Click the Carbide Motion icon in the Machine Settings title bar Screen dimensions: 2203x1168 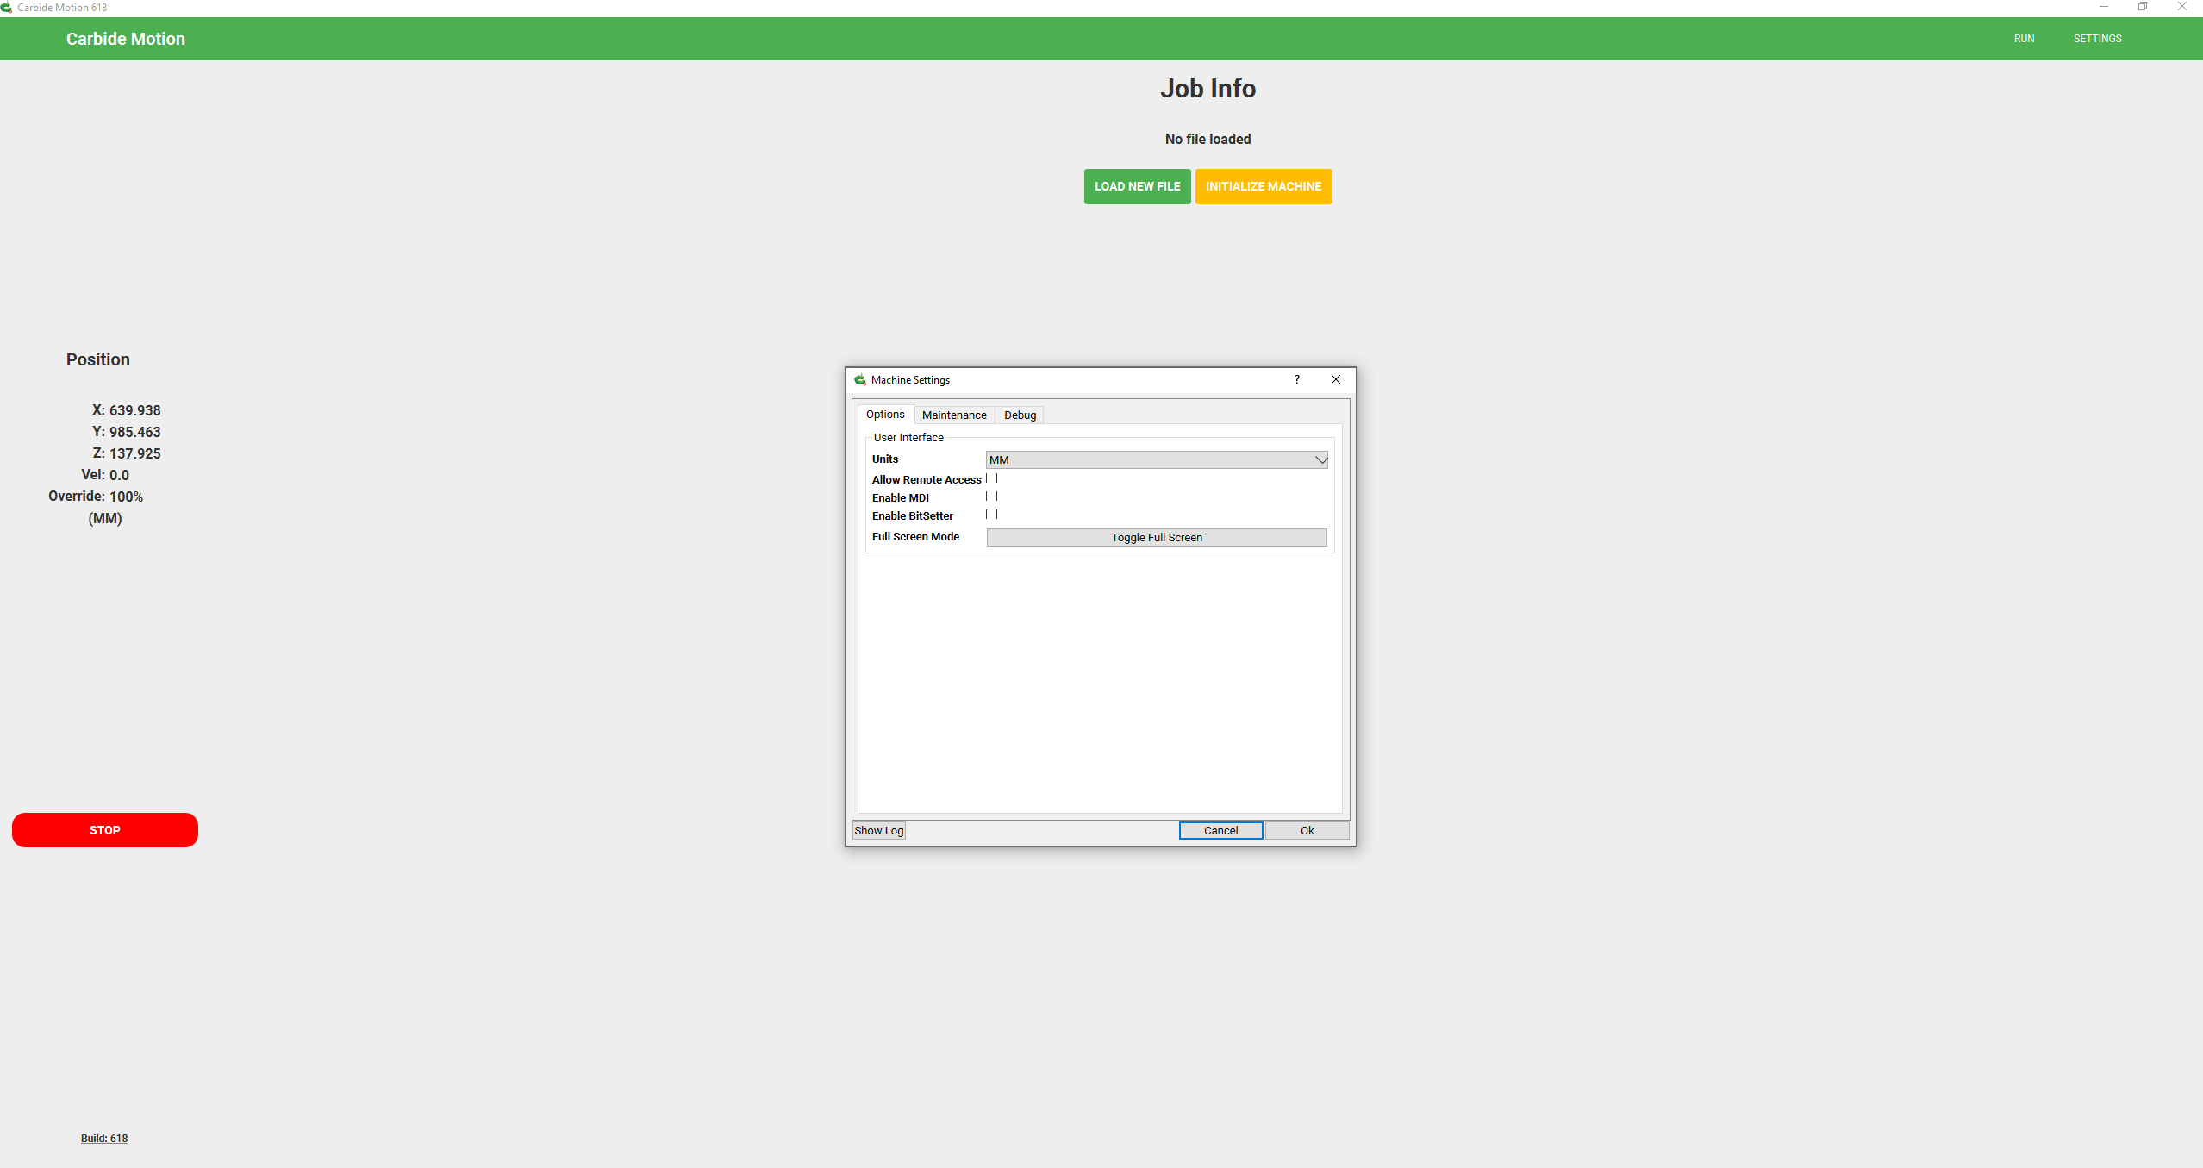[x=859, y=379]
